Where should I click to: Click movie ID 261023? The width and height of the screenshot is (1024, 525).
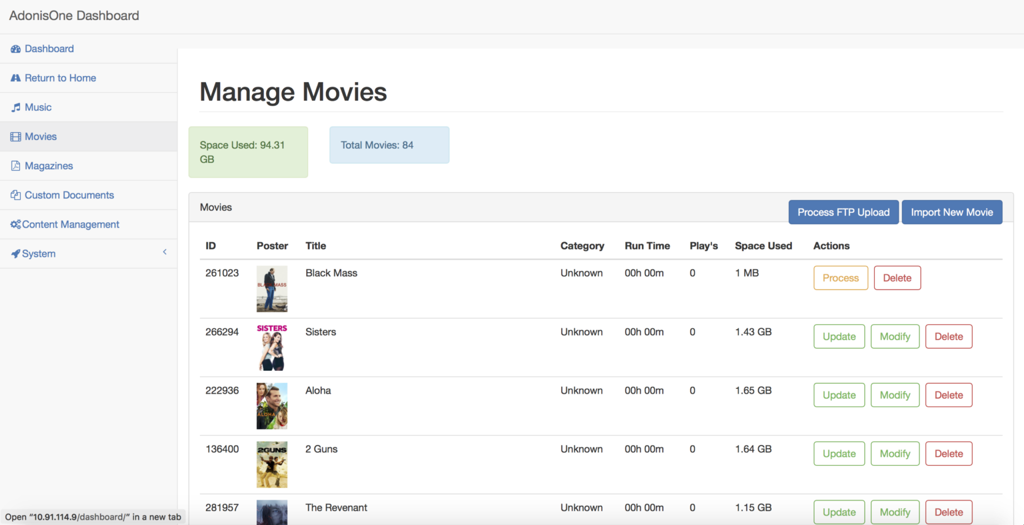[x=222, y=273]
